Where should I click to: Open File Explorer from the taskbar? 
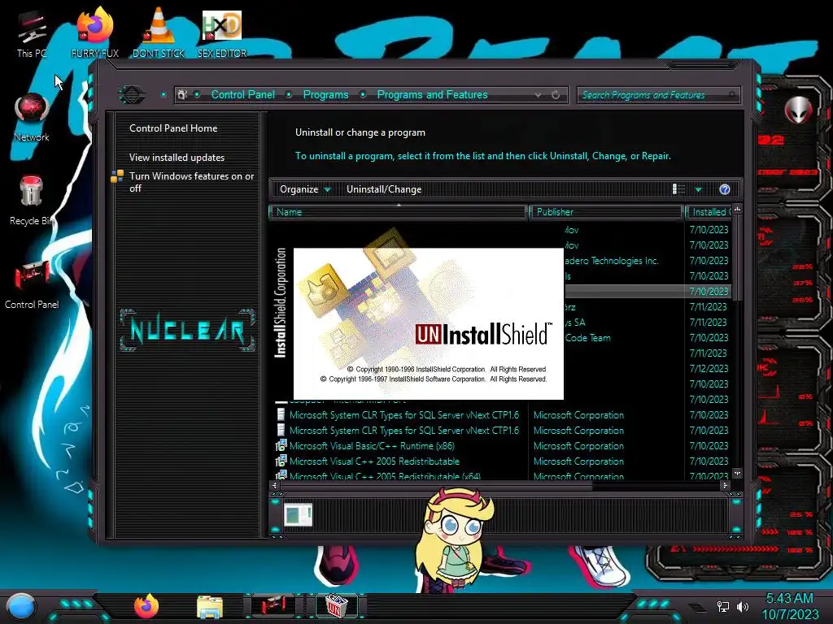pyautogui.click(x=209, y=607)
